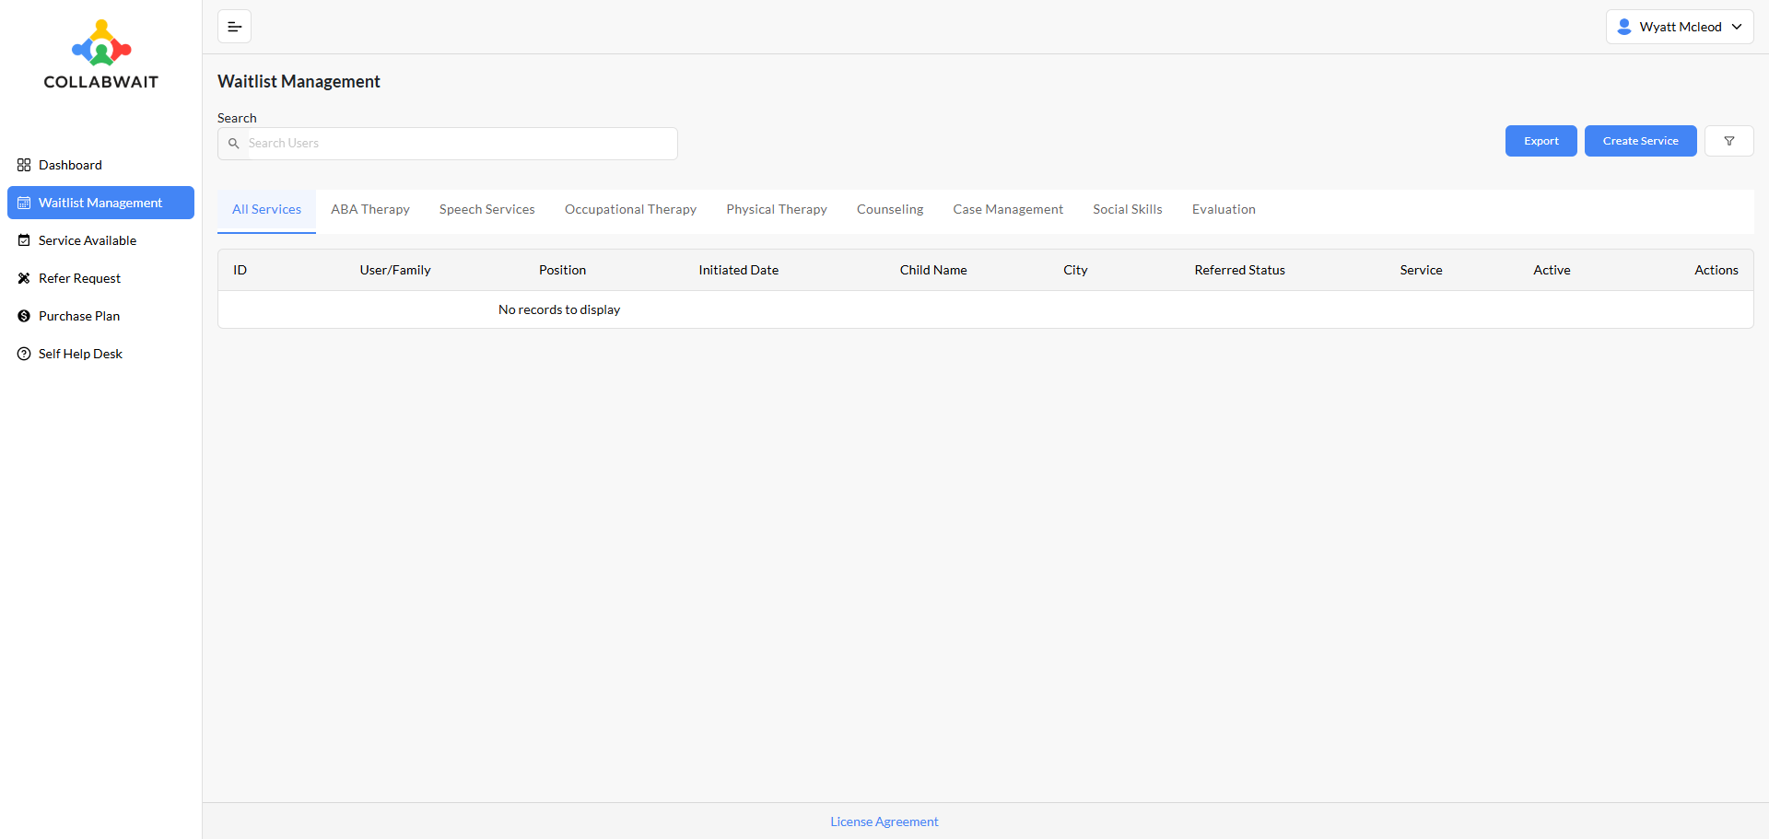Focus the Search Users input field
Screen dimensions: 1769x839
pos(461,144)
